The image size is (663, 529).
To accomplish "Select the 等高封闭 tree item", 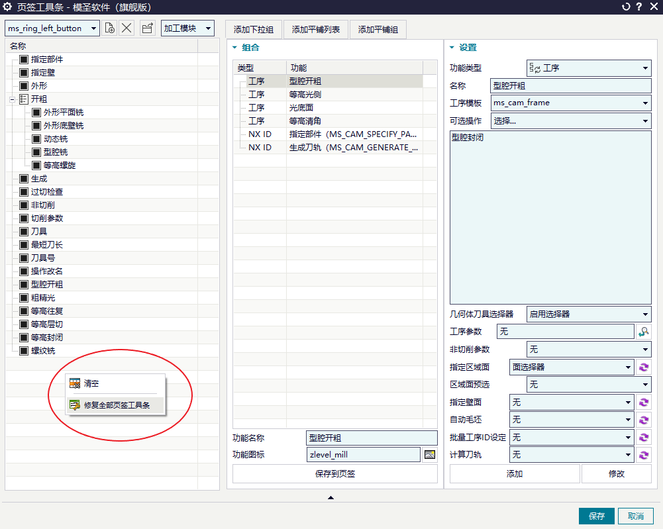I will click(x=46, y=337).
